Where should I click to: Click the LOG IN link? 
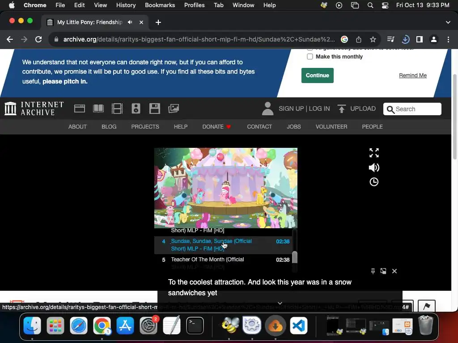(319, 109)
